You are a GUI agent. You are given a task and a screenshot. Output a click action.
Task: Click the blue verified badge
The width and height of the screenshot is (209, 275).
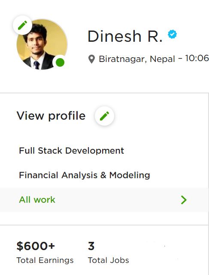(172, 34)
